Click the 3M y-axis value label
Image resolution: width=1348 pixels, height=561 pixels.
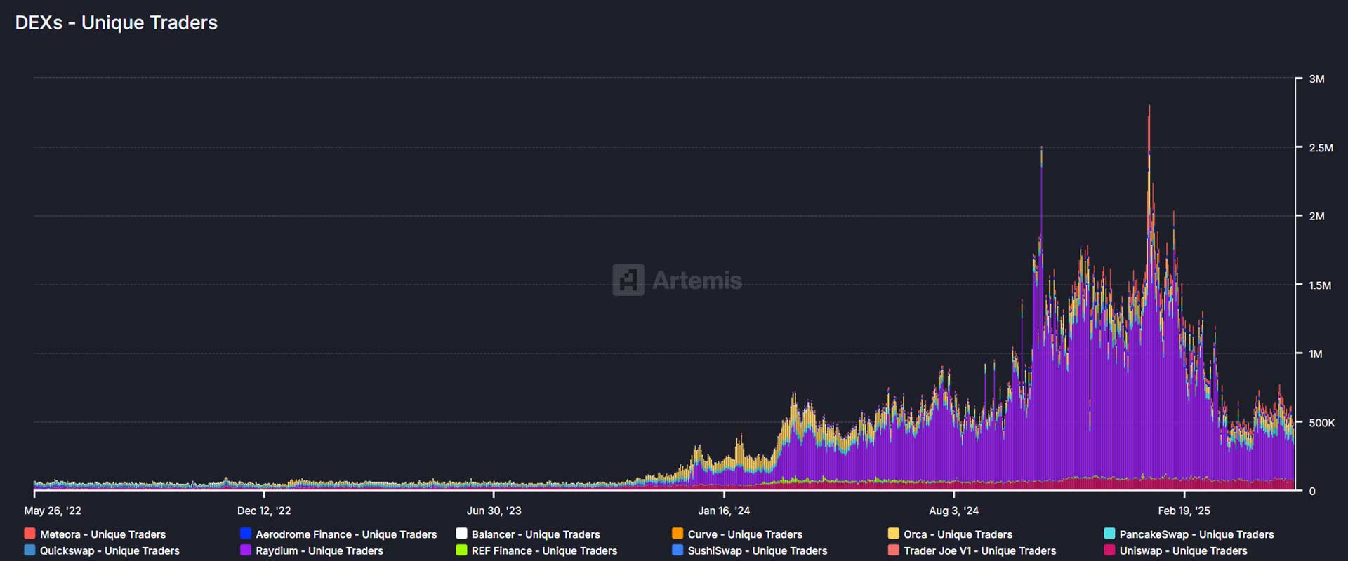coord(1316,79)
